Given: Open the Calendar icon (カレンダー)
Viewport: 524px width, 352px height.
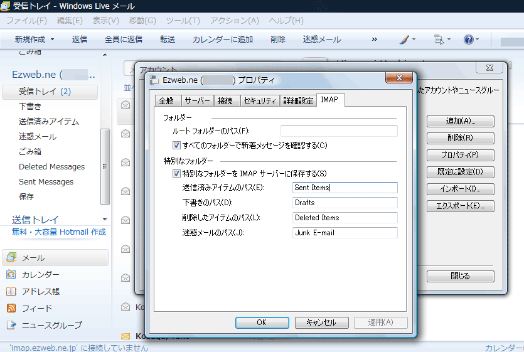Looking at the screenshot, I should (x=11, y=274).
